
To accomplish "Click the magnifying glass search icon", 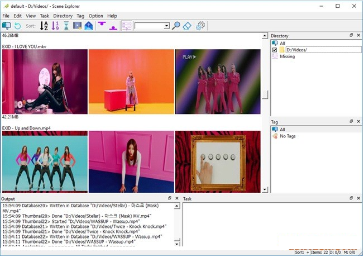I will point(176,26).
